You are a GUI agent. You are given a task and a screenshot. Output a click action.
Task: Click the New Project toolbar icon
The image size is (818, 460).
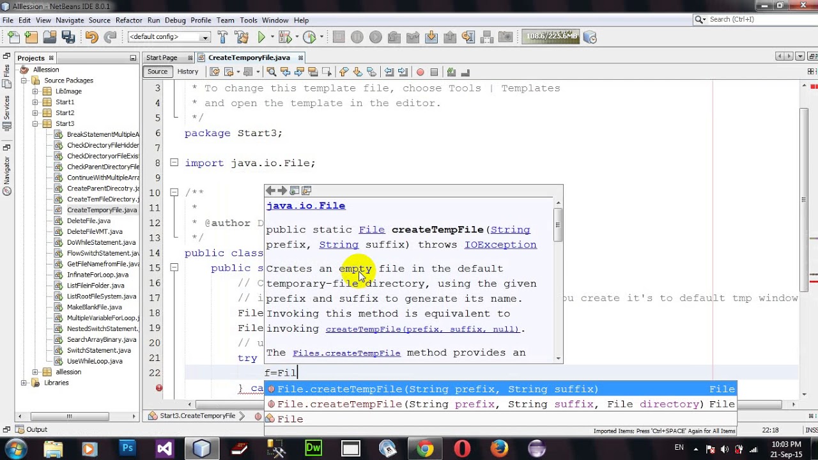pyautogui.click(x=31, y=37)
